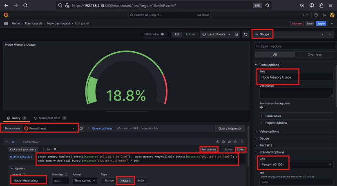Open the browser extensions icon
This screenshot has width=337, height=186.
321,6
